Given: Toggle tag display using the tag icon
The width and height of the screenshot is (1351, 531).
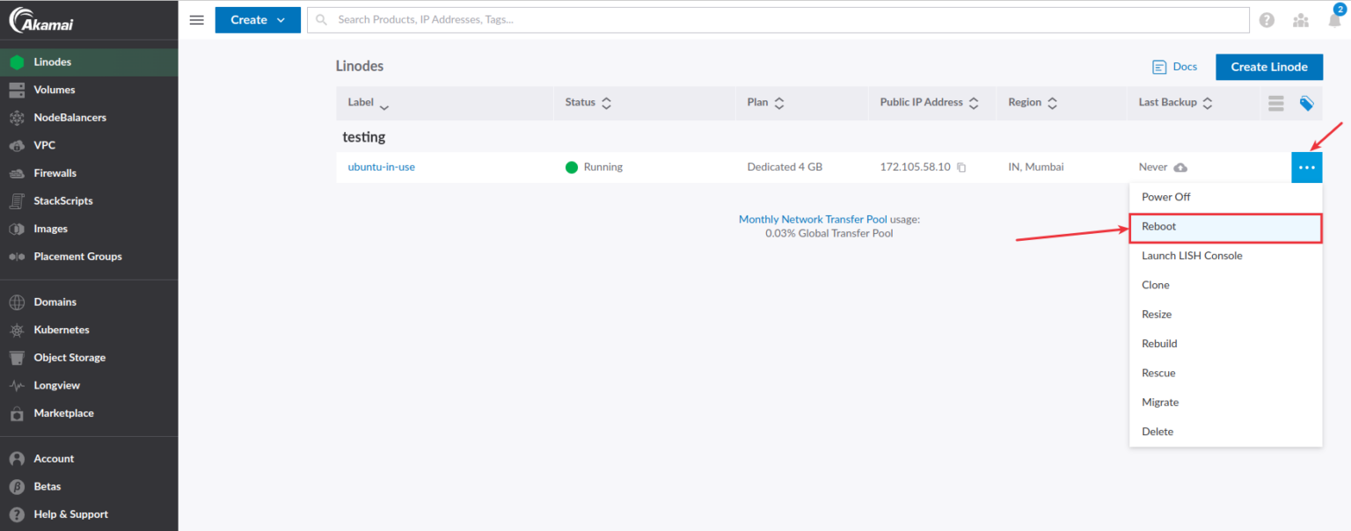Looking at the screenshot, I should pyautogui.click(x=1306, y=103).
